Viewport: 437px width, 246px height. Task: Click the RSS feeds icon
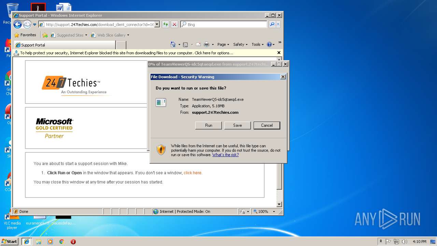point(185,44)
